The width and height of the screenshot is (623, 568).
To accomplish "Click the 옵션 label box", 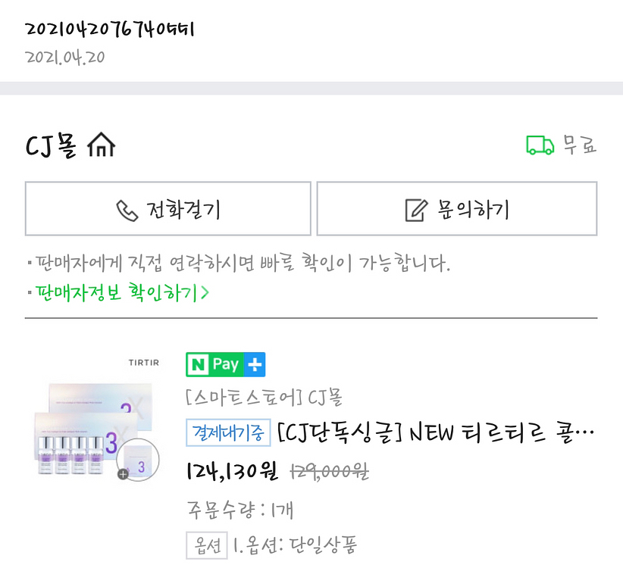I will click(207, 545).
